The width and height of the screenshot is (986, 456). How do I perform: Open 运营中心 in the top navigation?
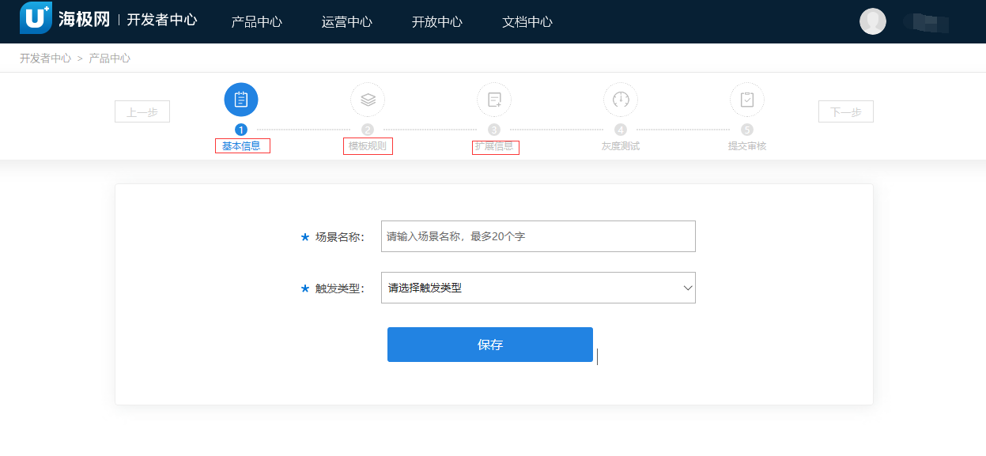(x=347, y=21)
